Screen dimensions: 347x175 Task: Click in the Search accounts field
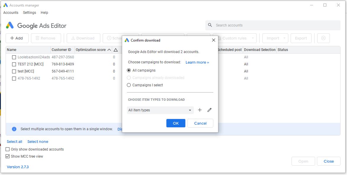273,25
